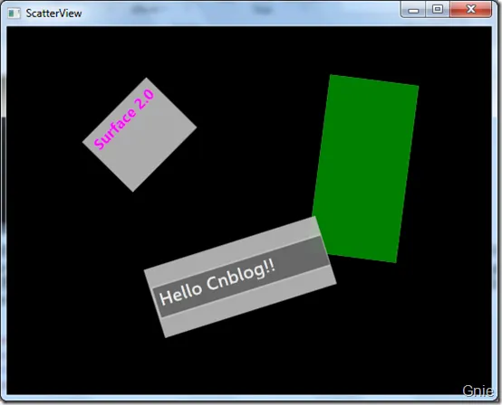
Task: Maximize the ScatterView window
Action: [x=438, y=9]
